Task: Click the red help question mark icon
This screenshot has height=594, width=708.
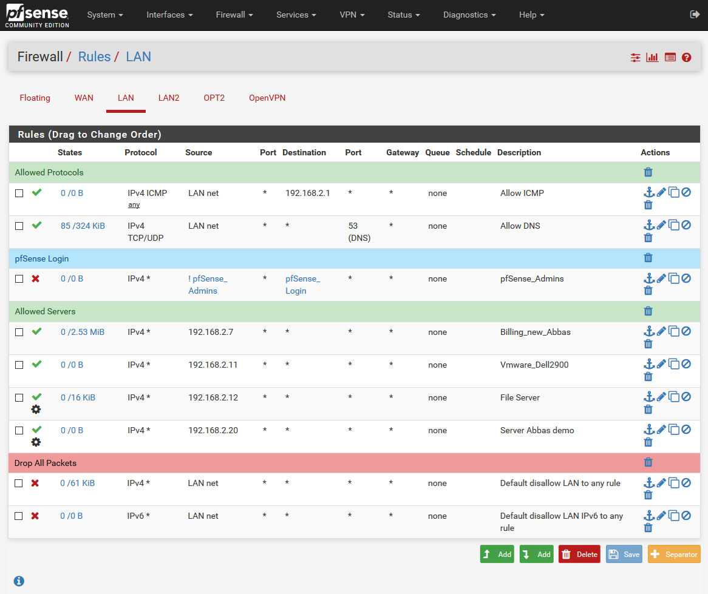Action: pos(686,57)
